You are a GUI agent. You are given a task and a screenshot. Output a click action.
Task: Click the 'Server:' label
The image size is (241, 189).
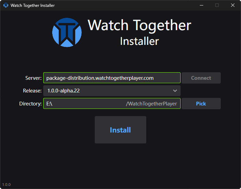point(33,78)
